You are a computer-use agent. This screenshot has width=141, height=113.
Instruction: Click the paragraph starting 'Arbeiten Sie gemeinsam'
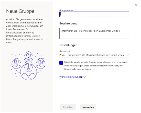[x=25, y=31]
